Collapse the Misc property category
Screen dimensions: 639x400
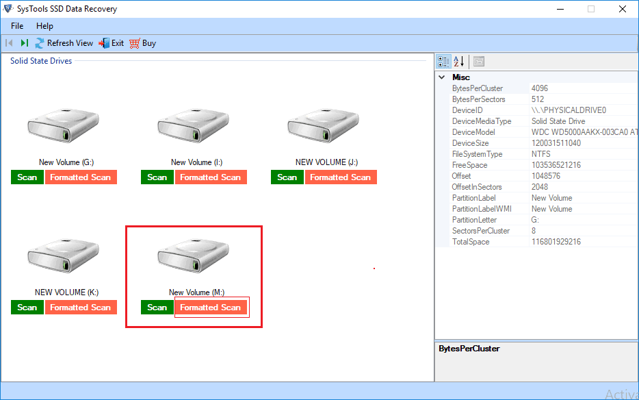(442, 77)
